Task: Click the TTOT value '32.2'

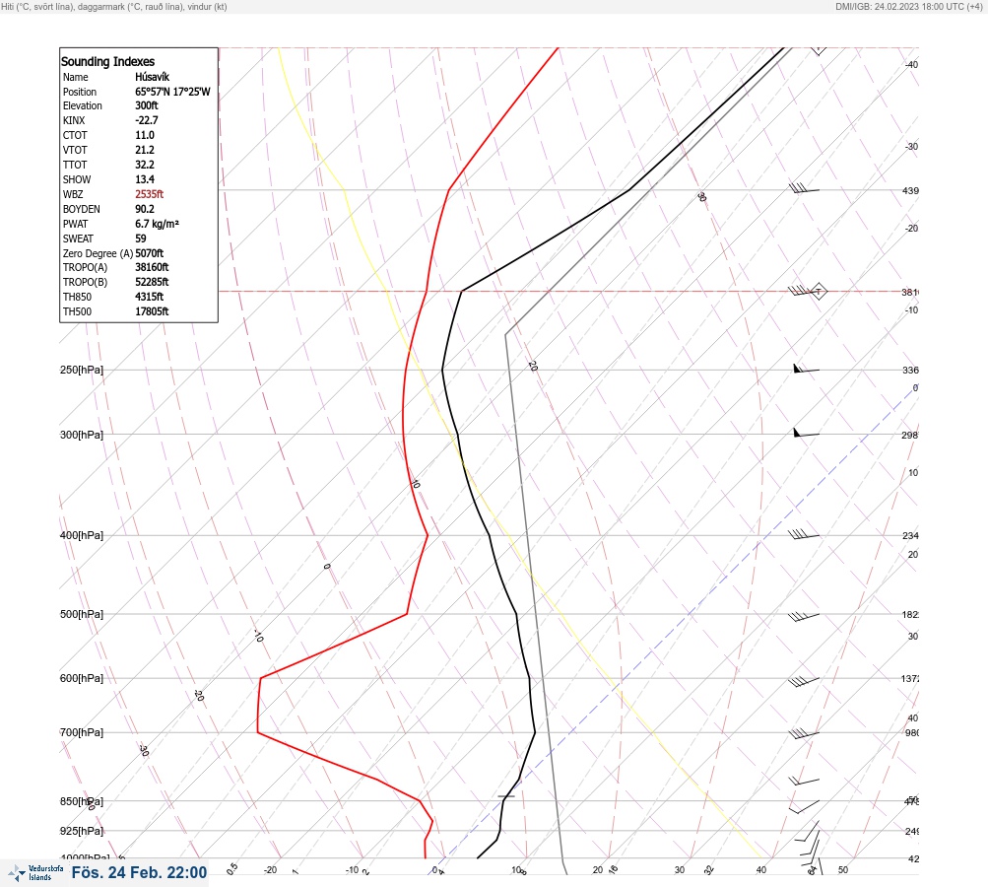Action: coord(144,165)
